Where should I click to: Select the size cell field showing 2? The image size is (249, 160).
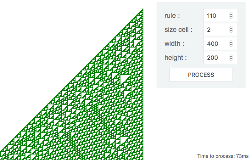click(220, 30)
